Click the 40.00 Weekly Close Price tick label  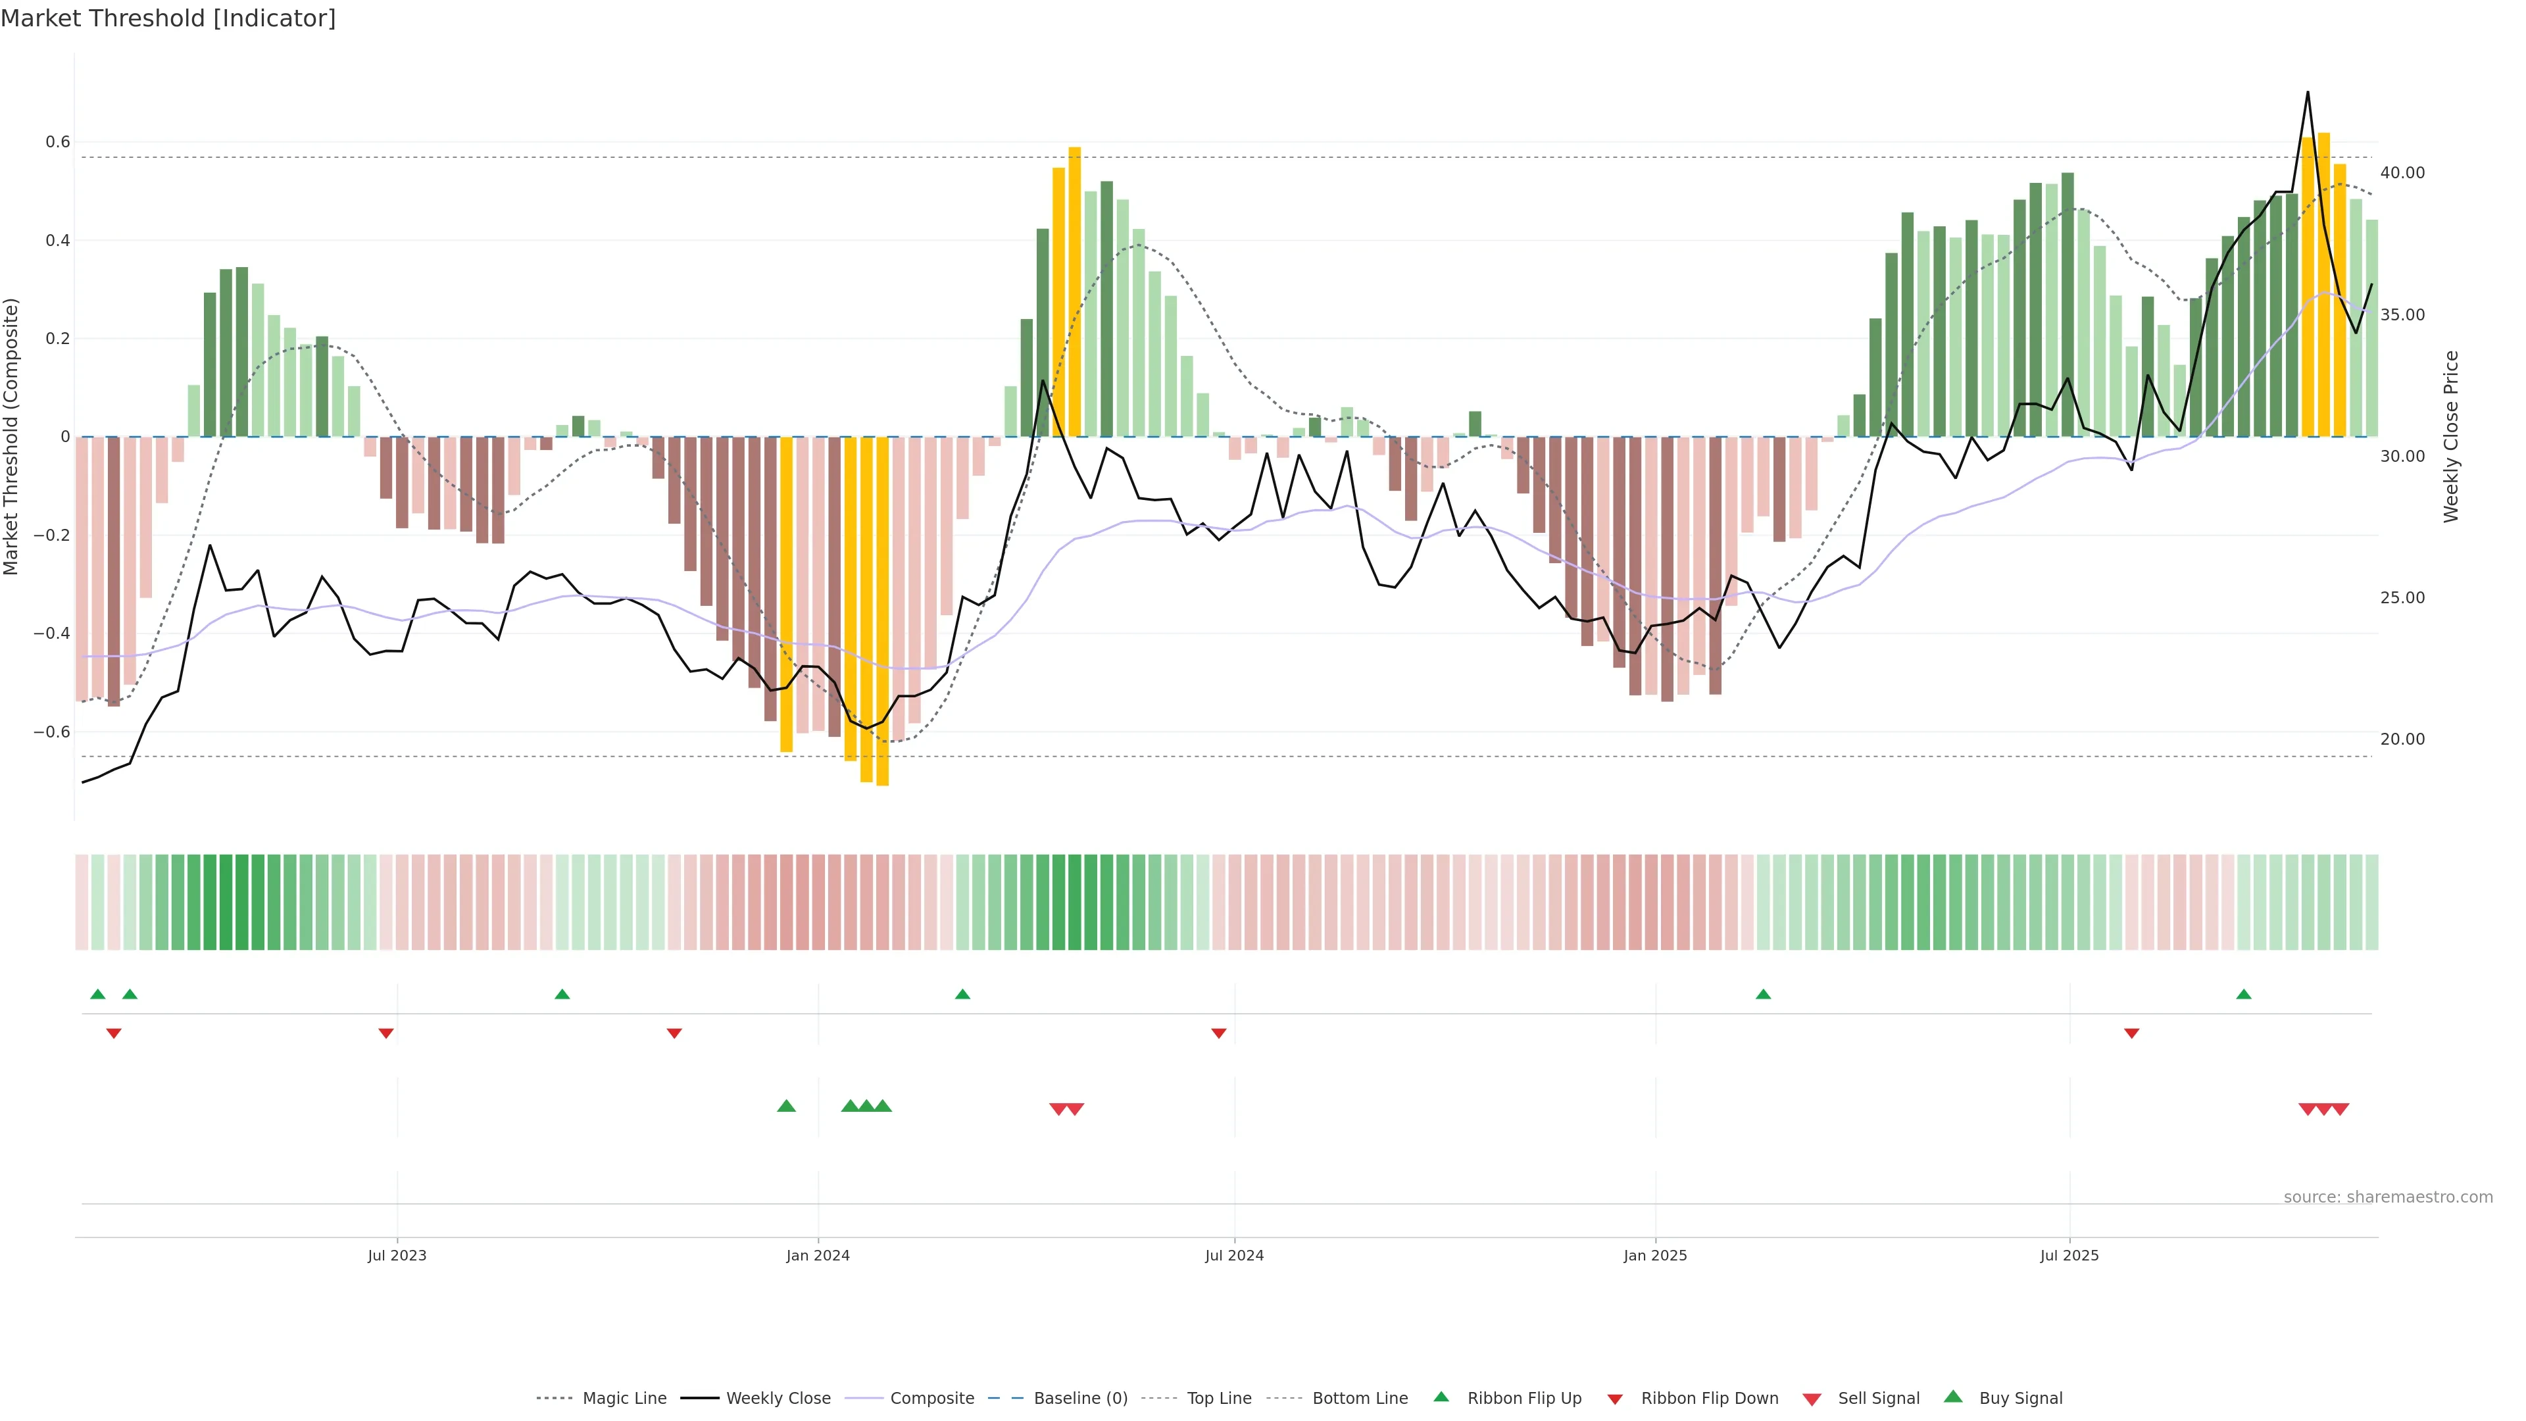click(2402, 172)
